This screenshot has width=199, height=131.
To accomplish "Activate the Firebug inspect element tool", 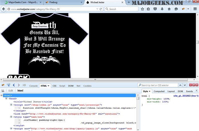I will (x=8, y=85).
